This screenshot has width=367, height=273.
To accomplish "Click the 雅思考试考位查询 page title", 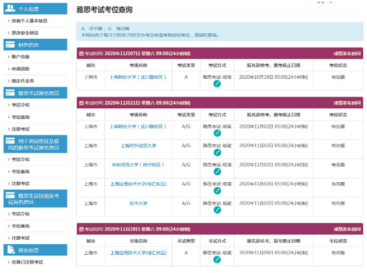I will [x=104, y=9].
